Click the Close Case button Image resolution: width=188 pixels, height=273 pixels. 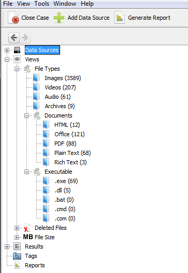28,18
